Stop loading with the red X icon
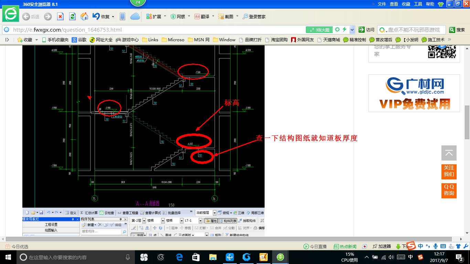Viewport: 470px width, 264px height. [60, 16]
